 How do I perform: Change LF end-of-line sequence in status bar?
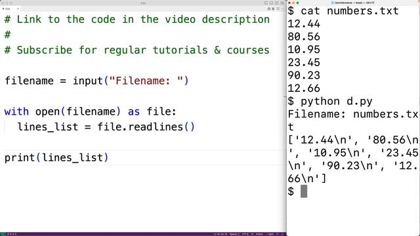[253, 234]
